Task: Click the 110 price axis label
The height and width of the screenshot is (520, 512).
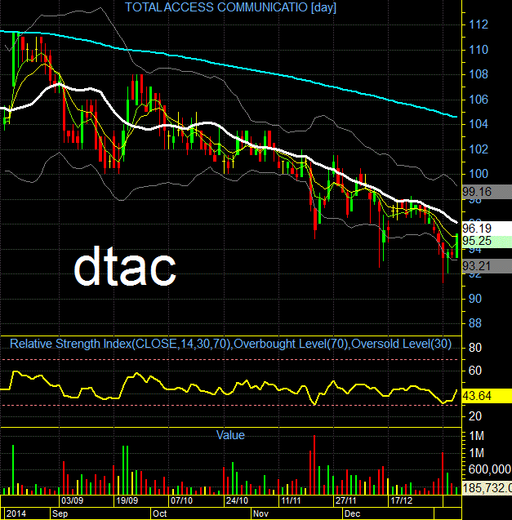Action: 479,50
